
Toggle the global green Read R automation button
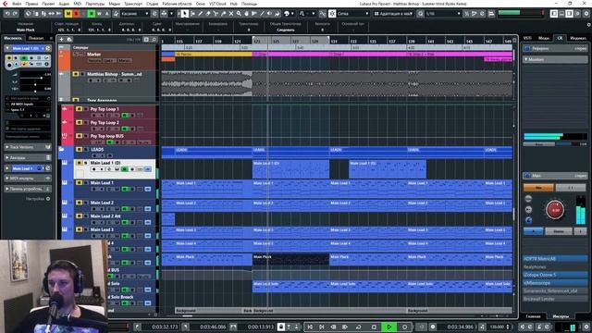92,14
